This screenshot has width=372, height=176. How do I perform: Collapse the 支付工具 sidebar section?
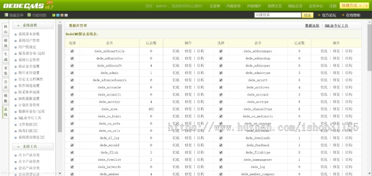(x=33, y=147)
